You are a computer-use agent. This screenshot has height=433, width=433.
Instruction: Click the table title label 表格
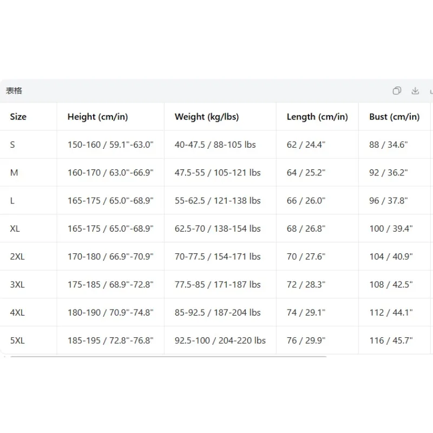pos(14,90)
